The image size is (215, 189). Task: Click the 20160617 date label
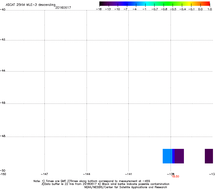(63, 8)
